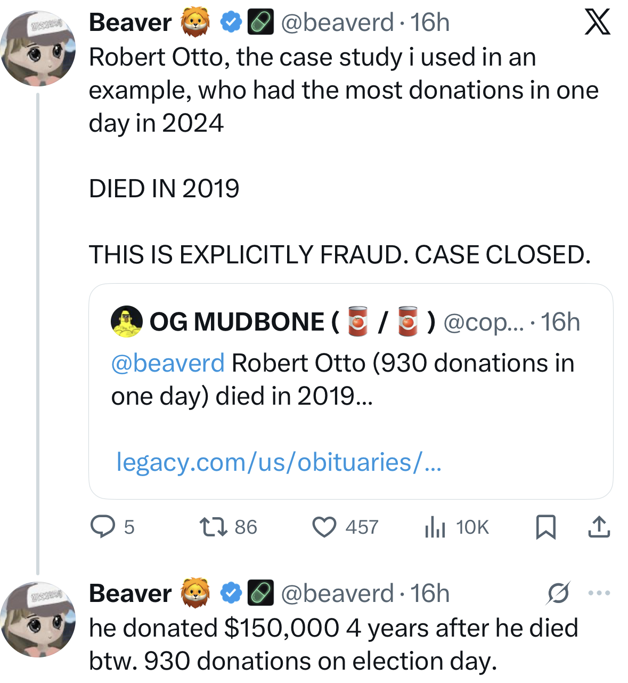Bookmark the Robert Otto tweet

[x=545, y=527]
